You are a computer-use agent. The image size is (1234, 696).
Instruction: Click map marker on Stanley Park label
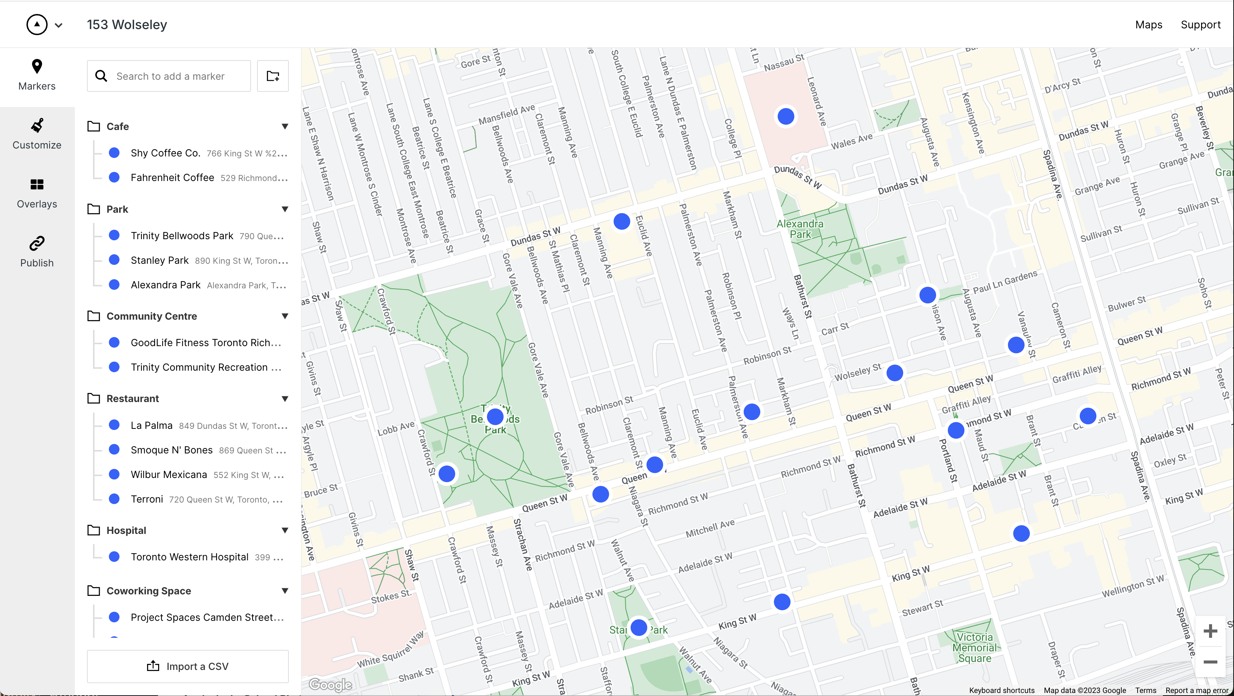click(639, 628)
